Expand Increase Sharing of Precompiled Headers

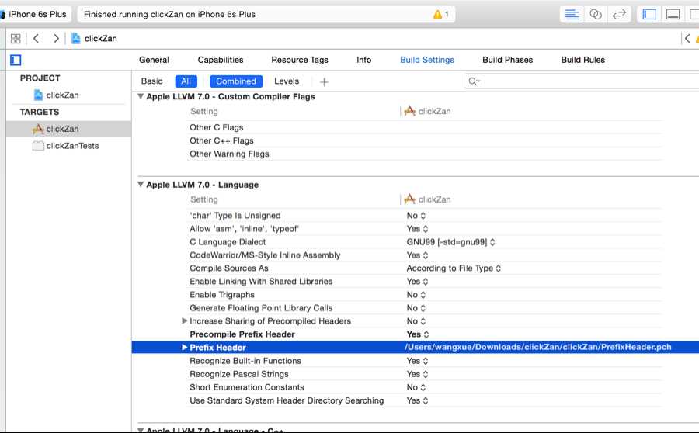click(x=184, y=320)
